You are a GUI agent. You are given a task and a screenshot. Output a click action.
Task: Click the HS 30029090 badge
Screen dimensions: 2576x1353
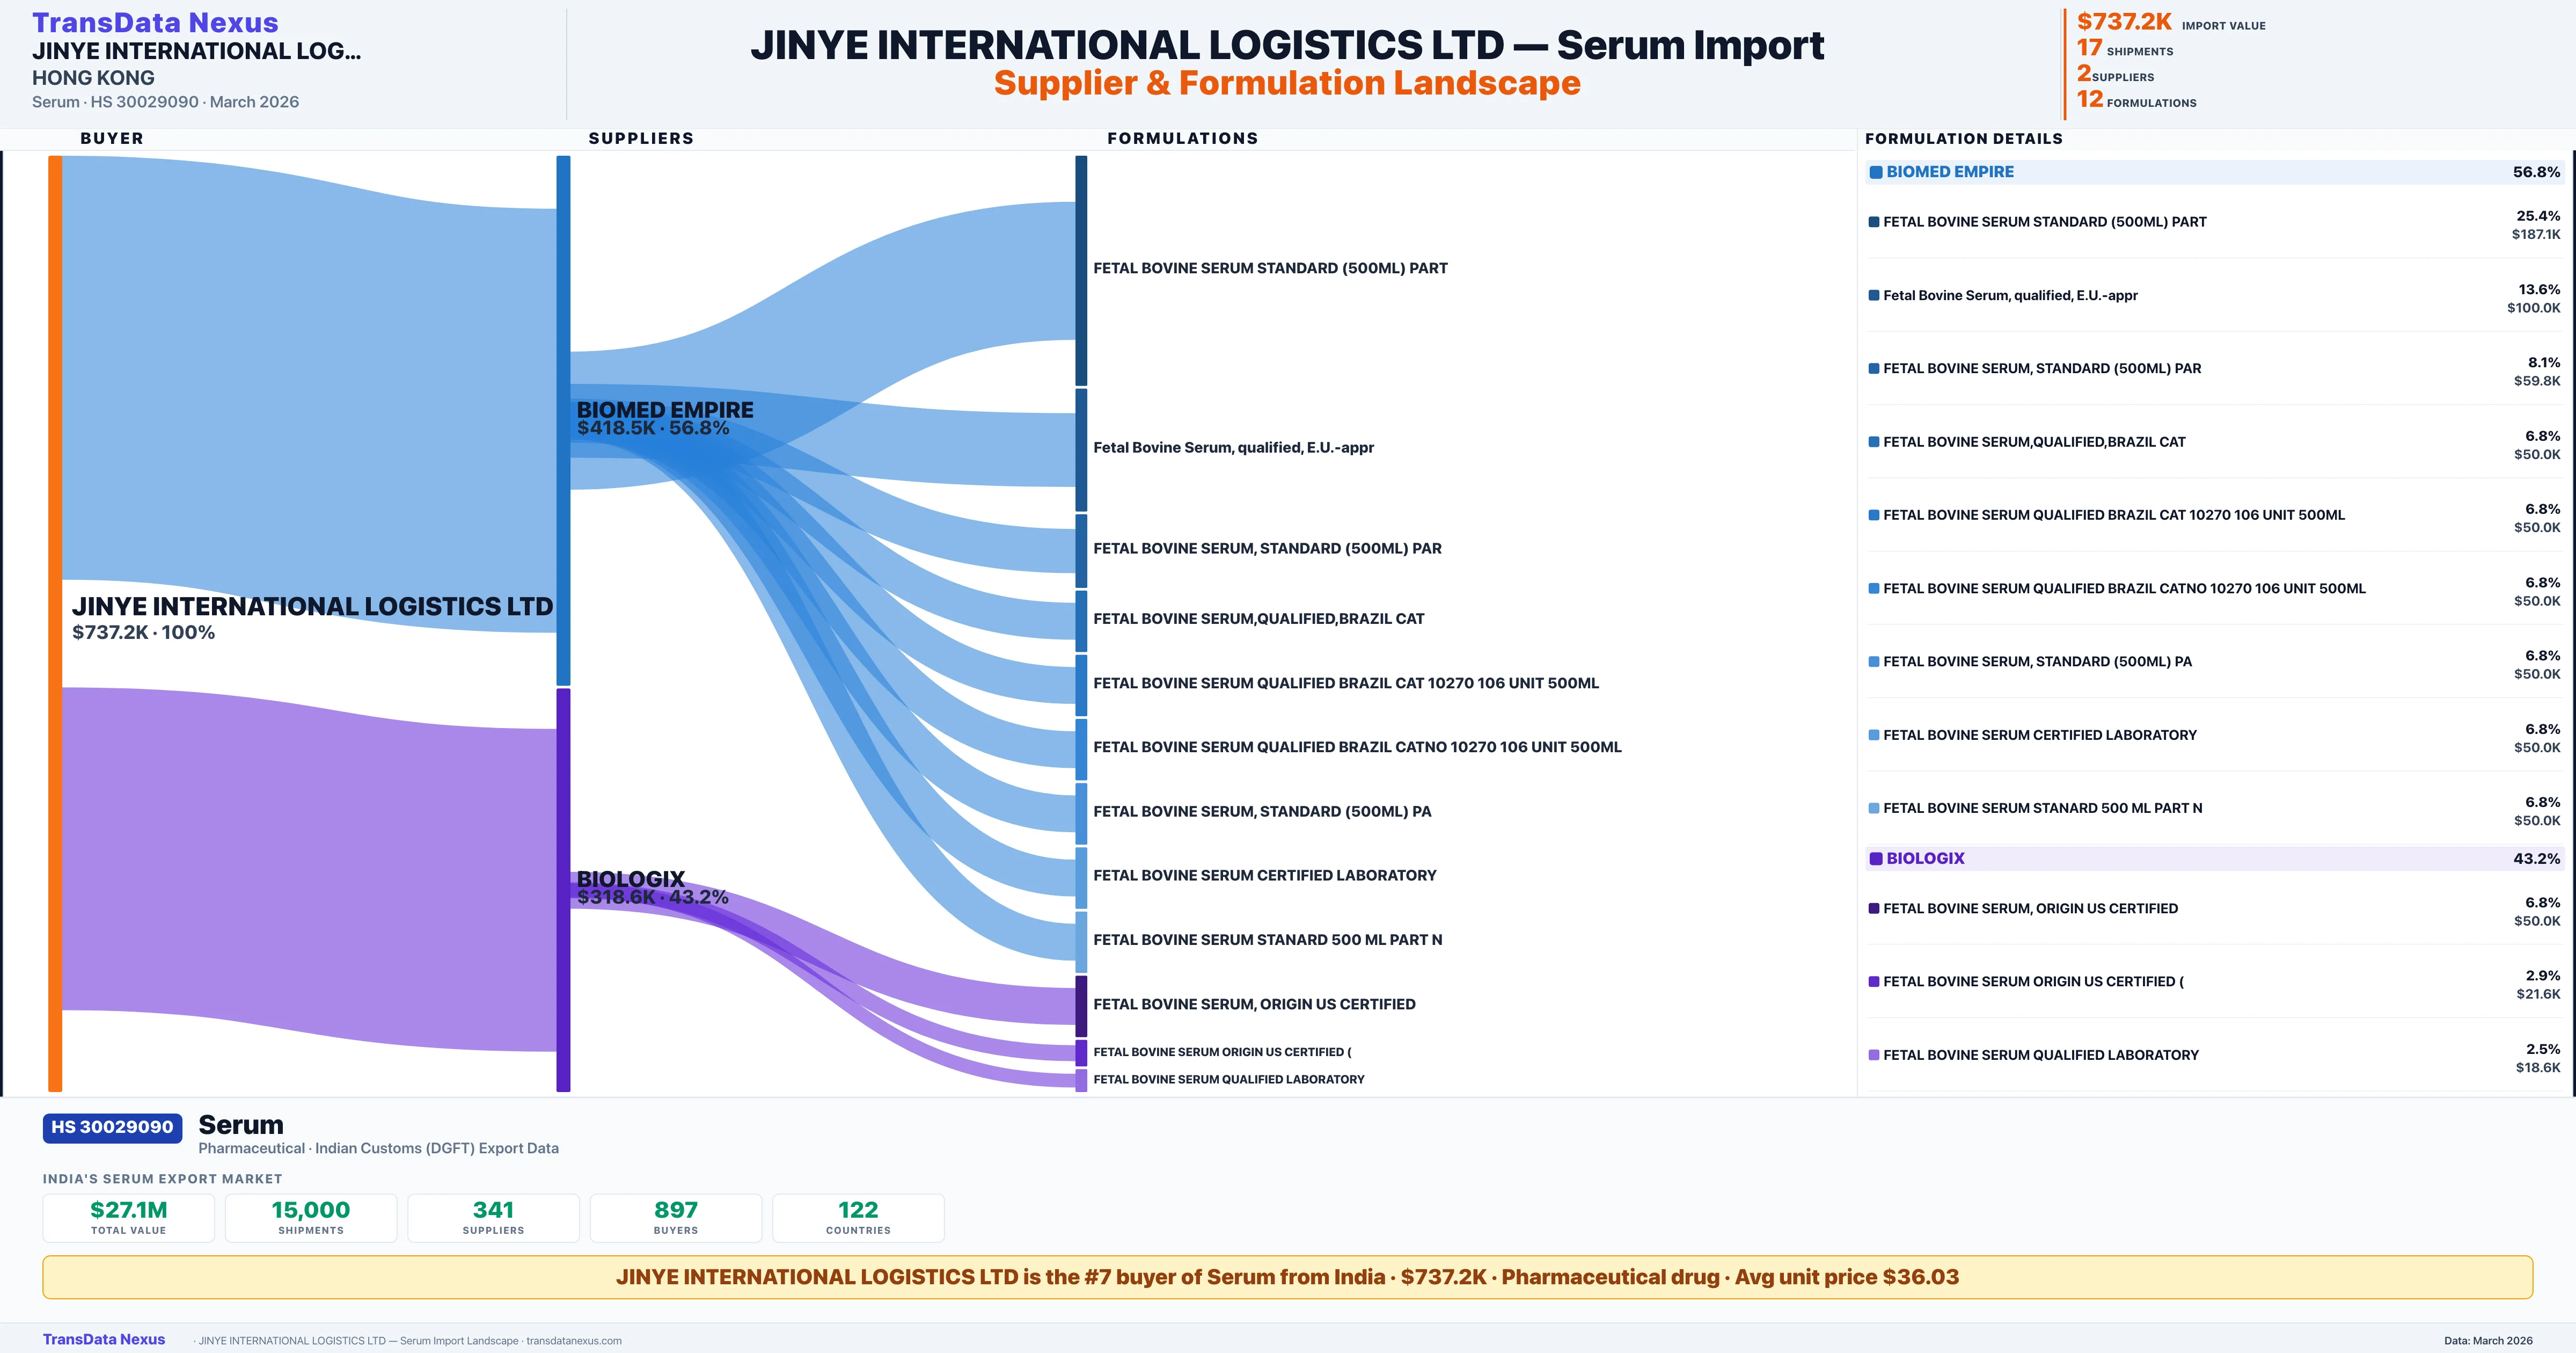click(x=112, y=1127)
